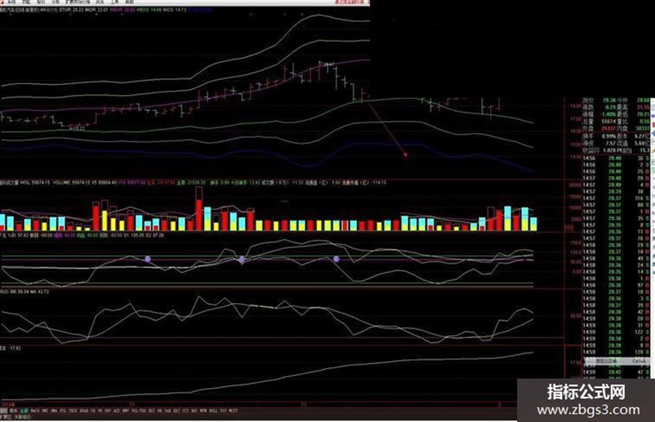Switch to the MCST indicator tab

pos(233,411)
